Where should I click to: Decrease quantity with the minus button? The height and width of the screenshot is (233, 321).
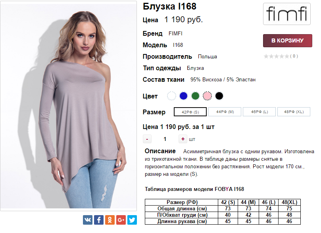click(147, 139)
